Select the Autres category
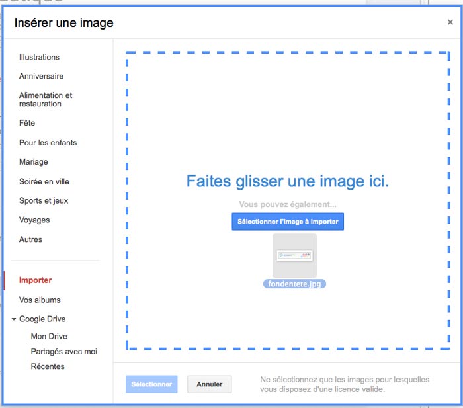This screenshot has height=408, width=463. 30,240
